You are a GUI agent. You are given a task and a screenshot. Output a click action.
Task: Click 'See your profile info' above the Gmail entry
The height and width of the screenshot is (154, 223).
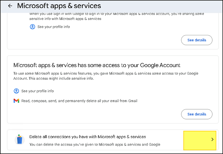tap(38, 91)
